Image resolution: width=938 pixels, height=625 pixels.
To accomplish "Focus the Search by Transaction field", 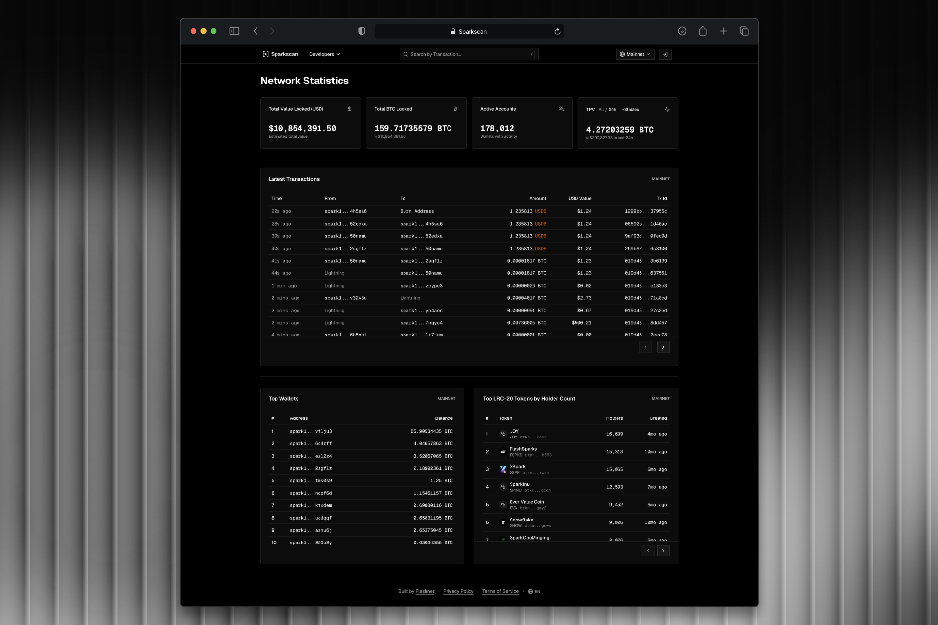I will coord(467,54).
